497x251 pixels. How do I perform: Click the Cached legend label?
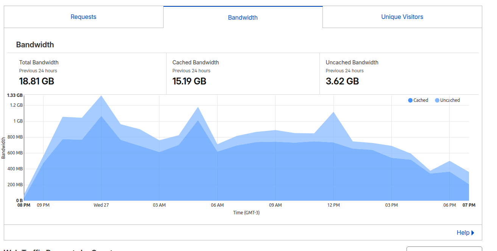click(421, 100)
